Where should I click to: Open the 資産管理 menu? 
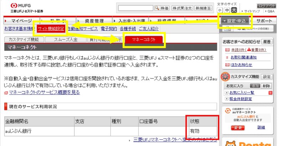94,21
